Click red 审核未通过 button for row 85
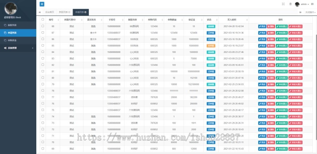Image resolution: width=317 pixels, height=154 pixels. 296,46
